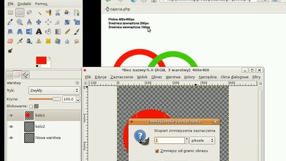
Task: Select the Free Select lasso tool
Action: pyautogui.click(x=29, y=13)
